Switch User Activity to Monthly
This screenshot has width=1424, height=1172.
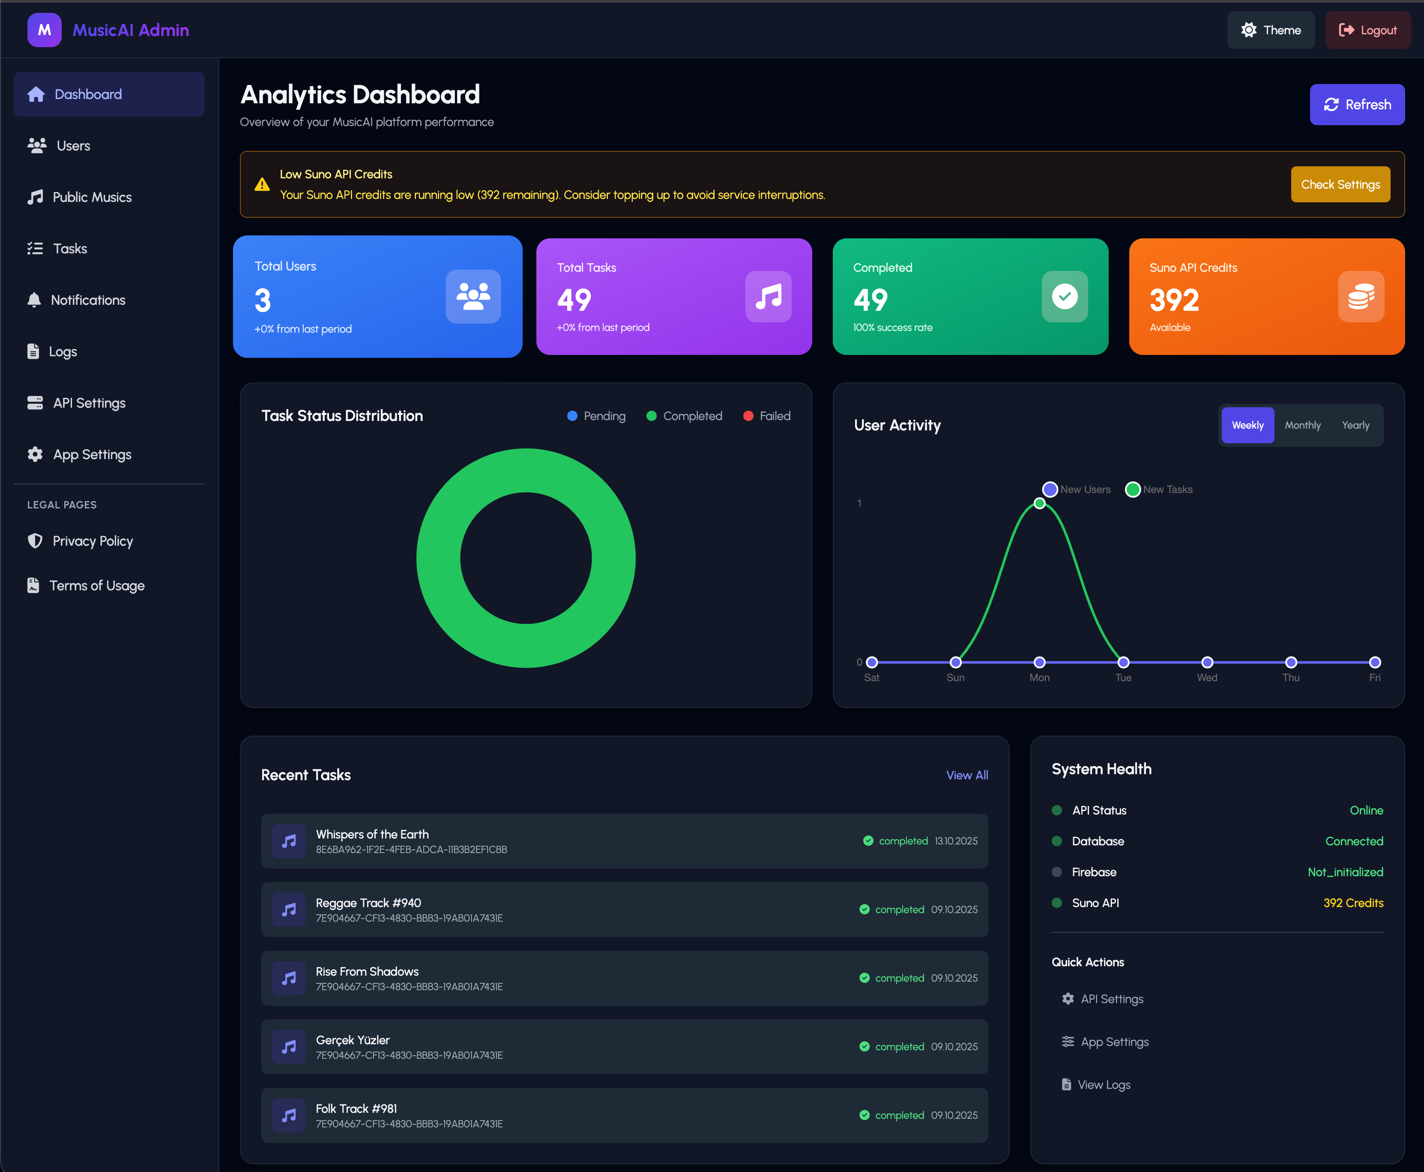1303,425
